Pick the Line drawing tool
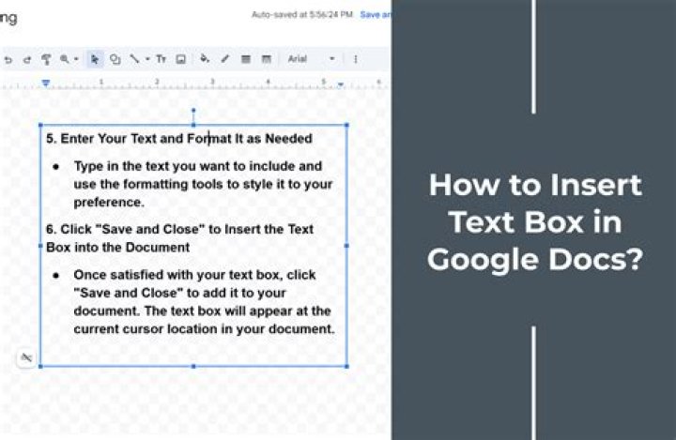This screenshot has width=676, height=440. (x=134, y=59)
